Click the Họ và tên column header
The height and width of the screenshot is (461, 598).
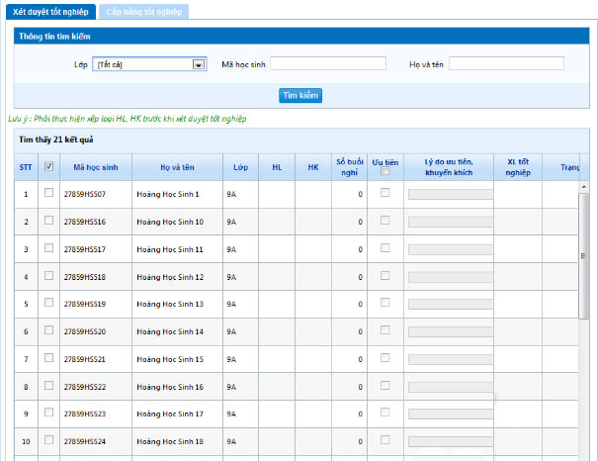click(x=179, y=167)
